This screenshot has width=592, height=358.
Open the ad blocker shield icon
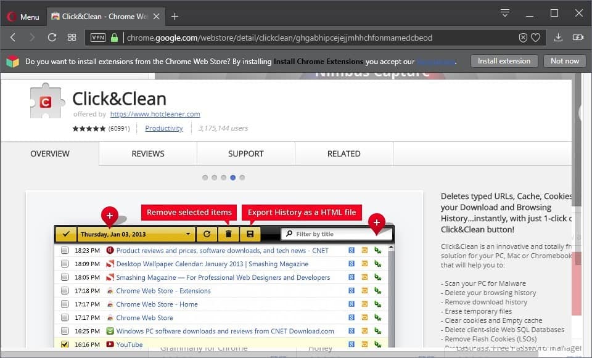coord(523,38)
